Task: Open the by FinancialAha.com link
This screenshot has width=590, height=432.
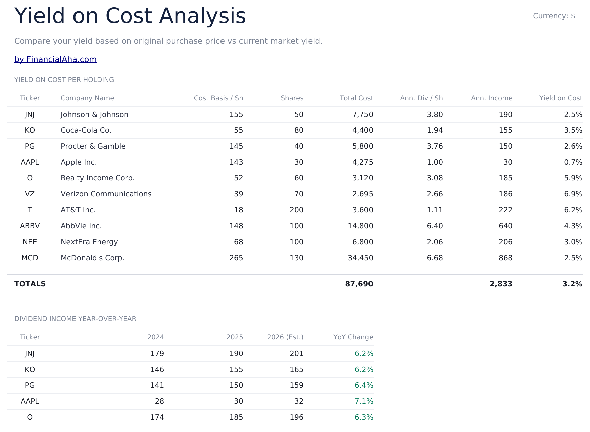Action: (x=55, y=59)
